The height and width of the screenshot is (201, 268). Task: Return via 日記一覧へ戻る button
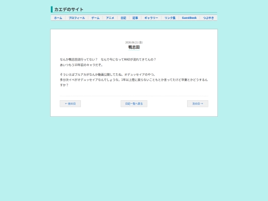134,104
